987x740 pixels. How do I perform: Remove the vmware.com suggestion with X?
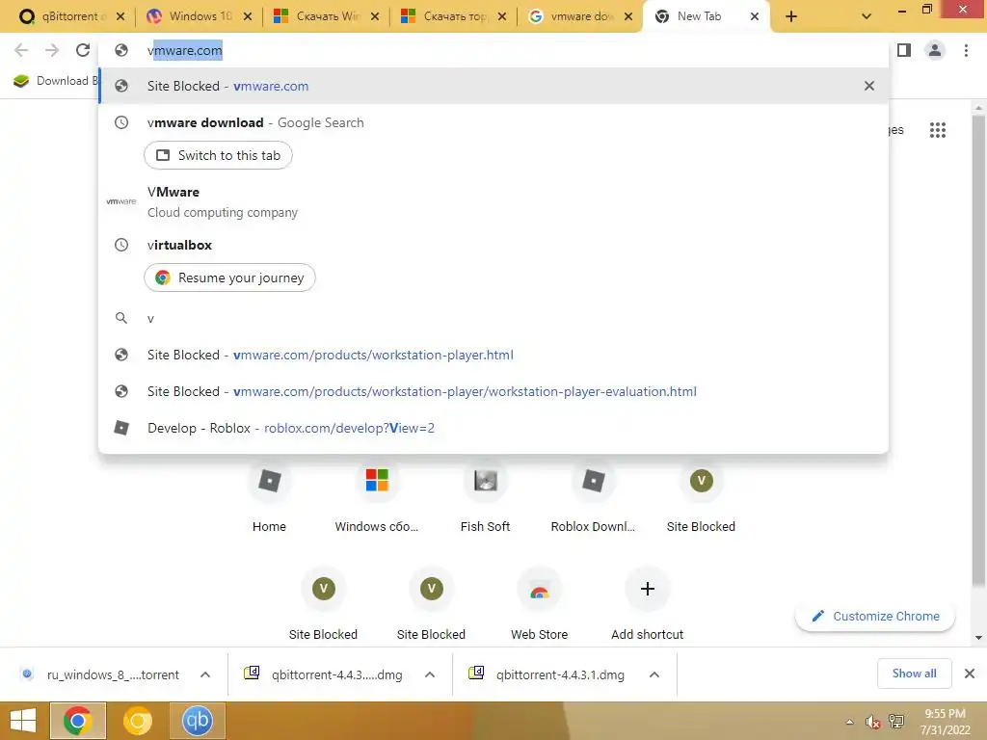(x=868, y=86)
